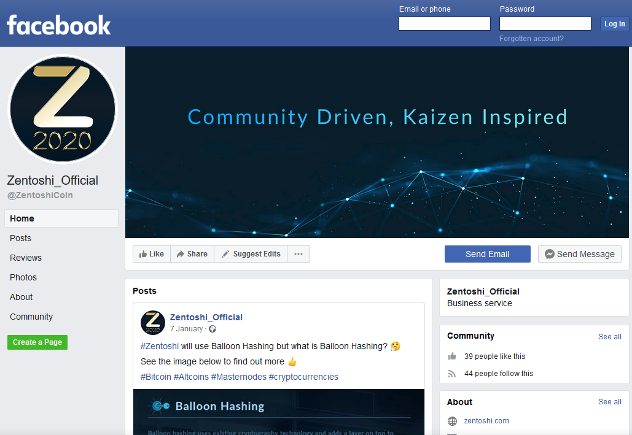Click the green Create a Page button

click(x=37, y=342)
